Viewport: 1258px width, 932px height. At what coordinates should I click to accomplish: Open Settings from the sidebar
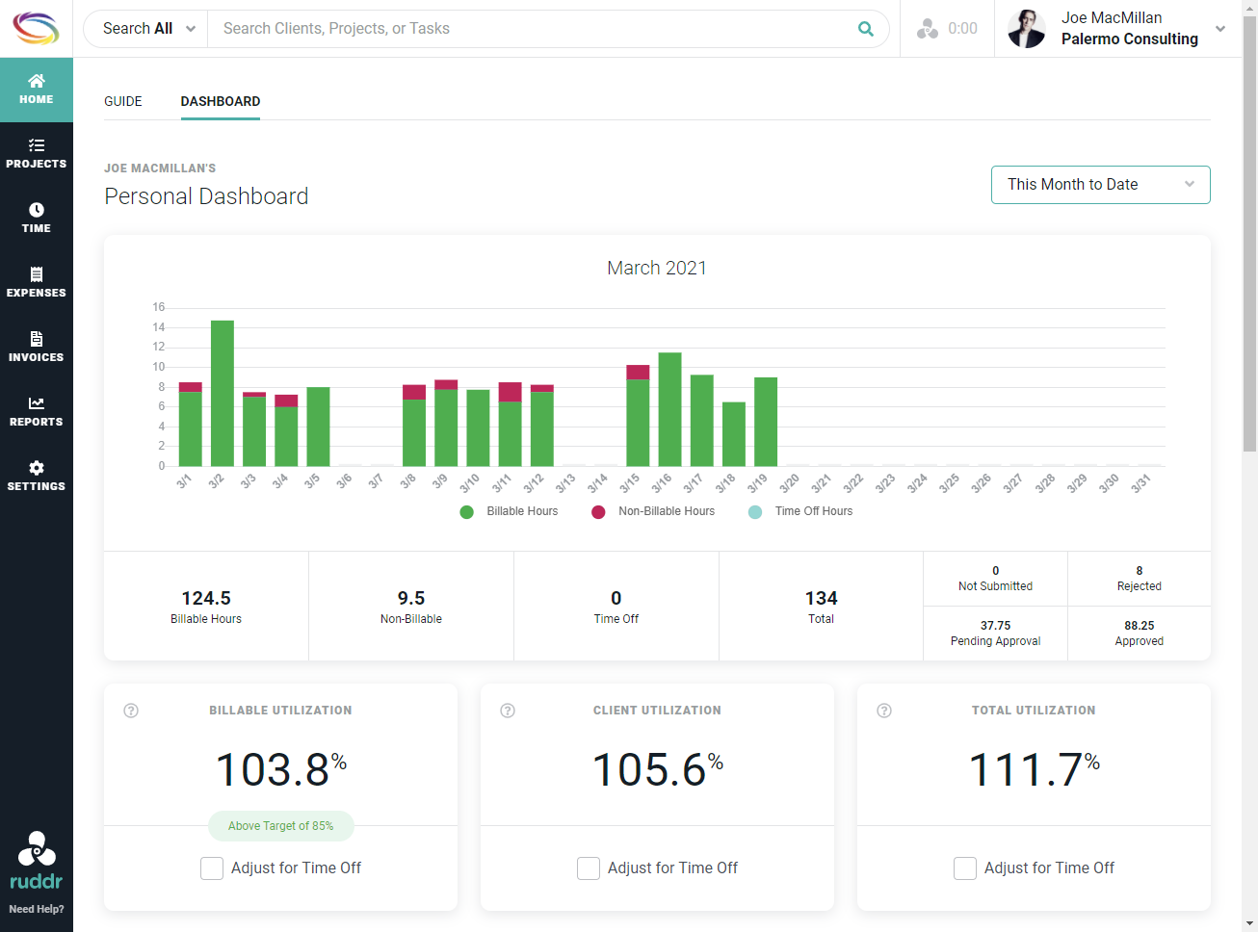[36, 477]
